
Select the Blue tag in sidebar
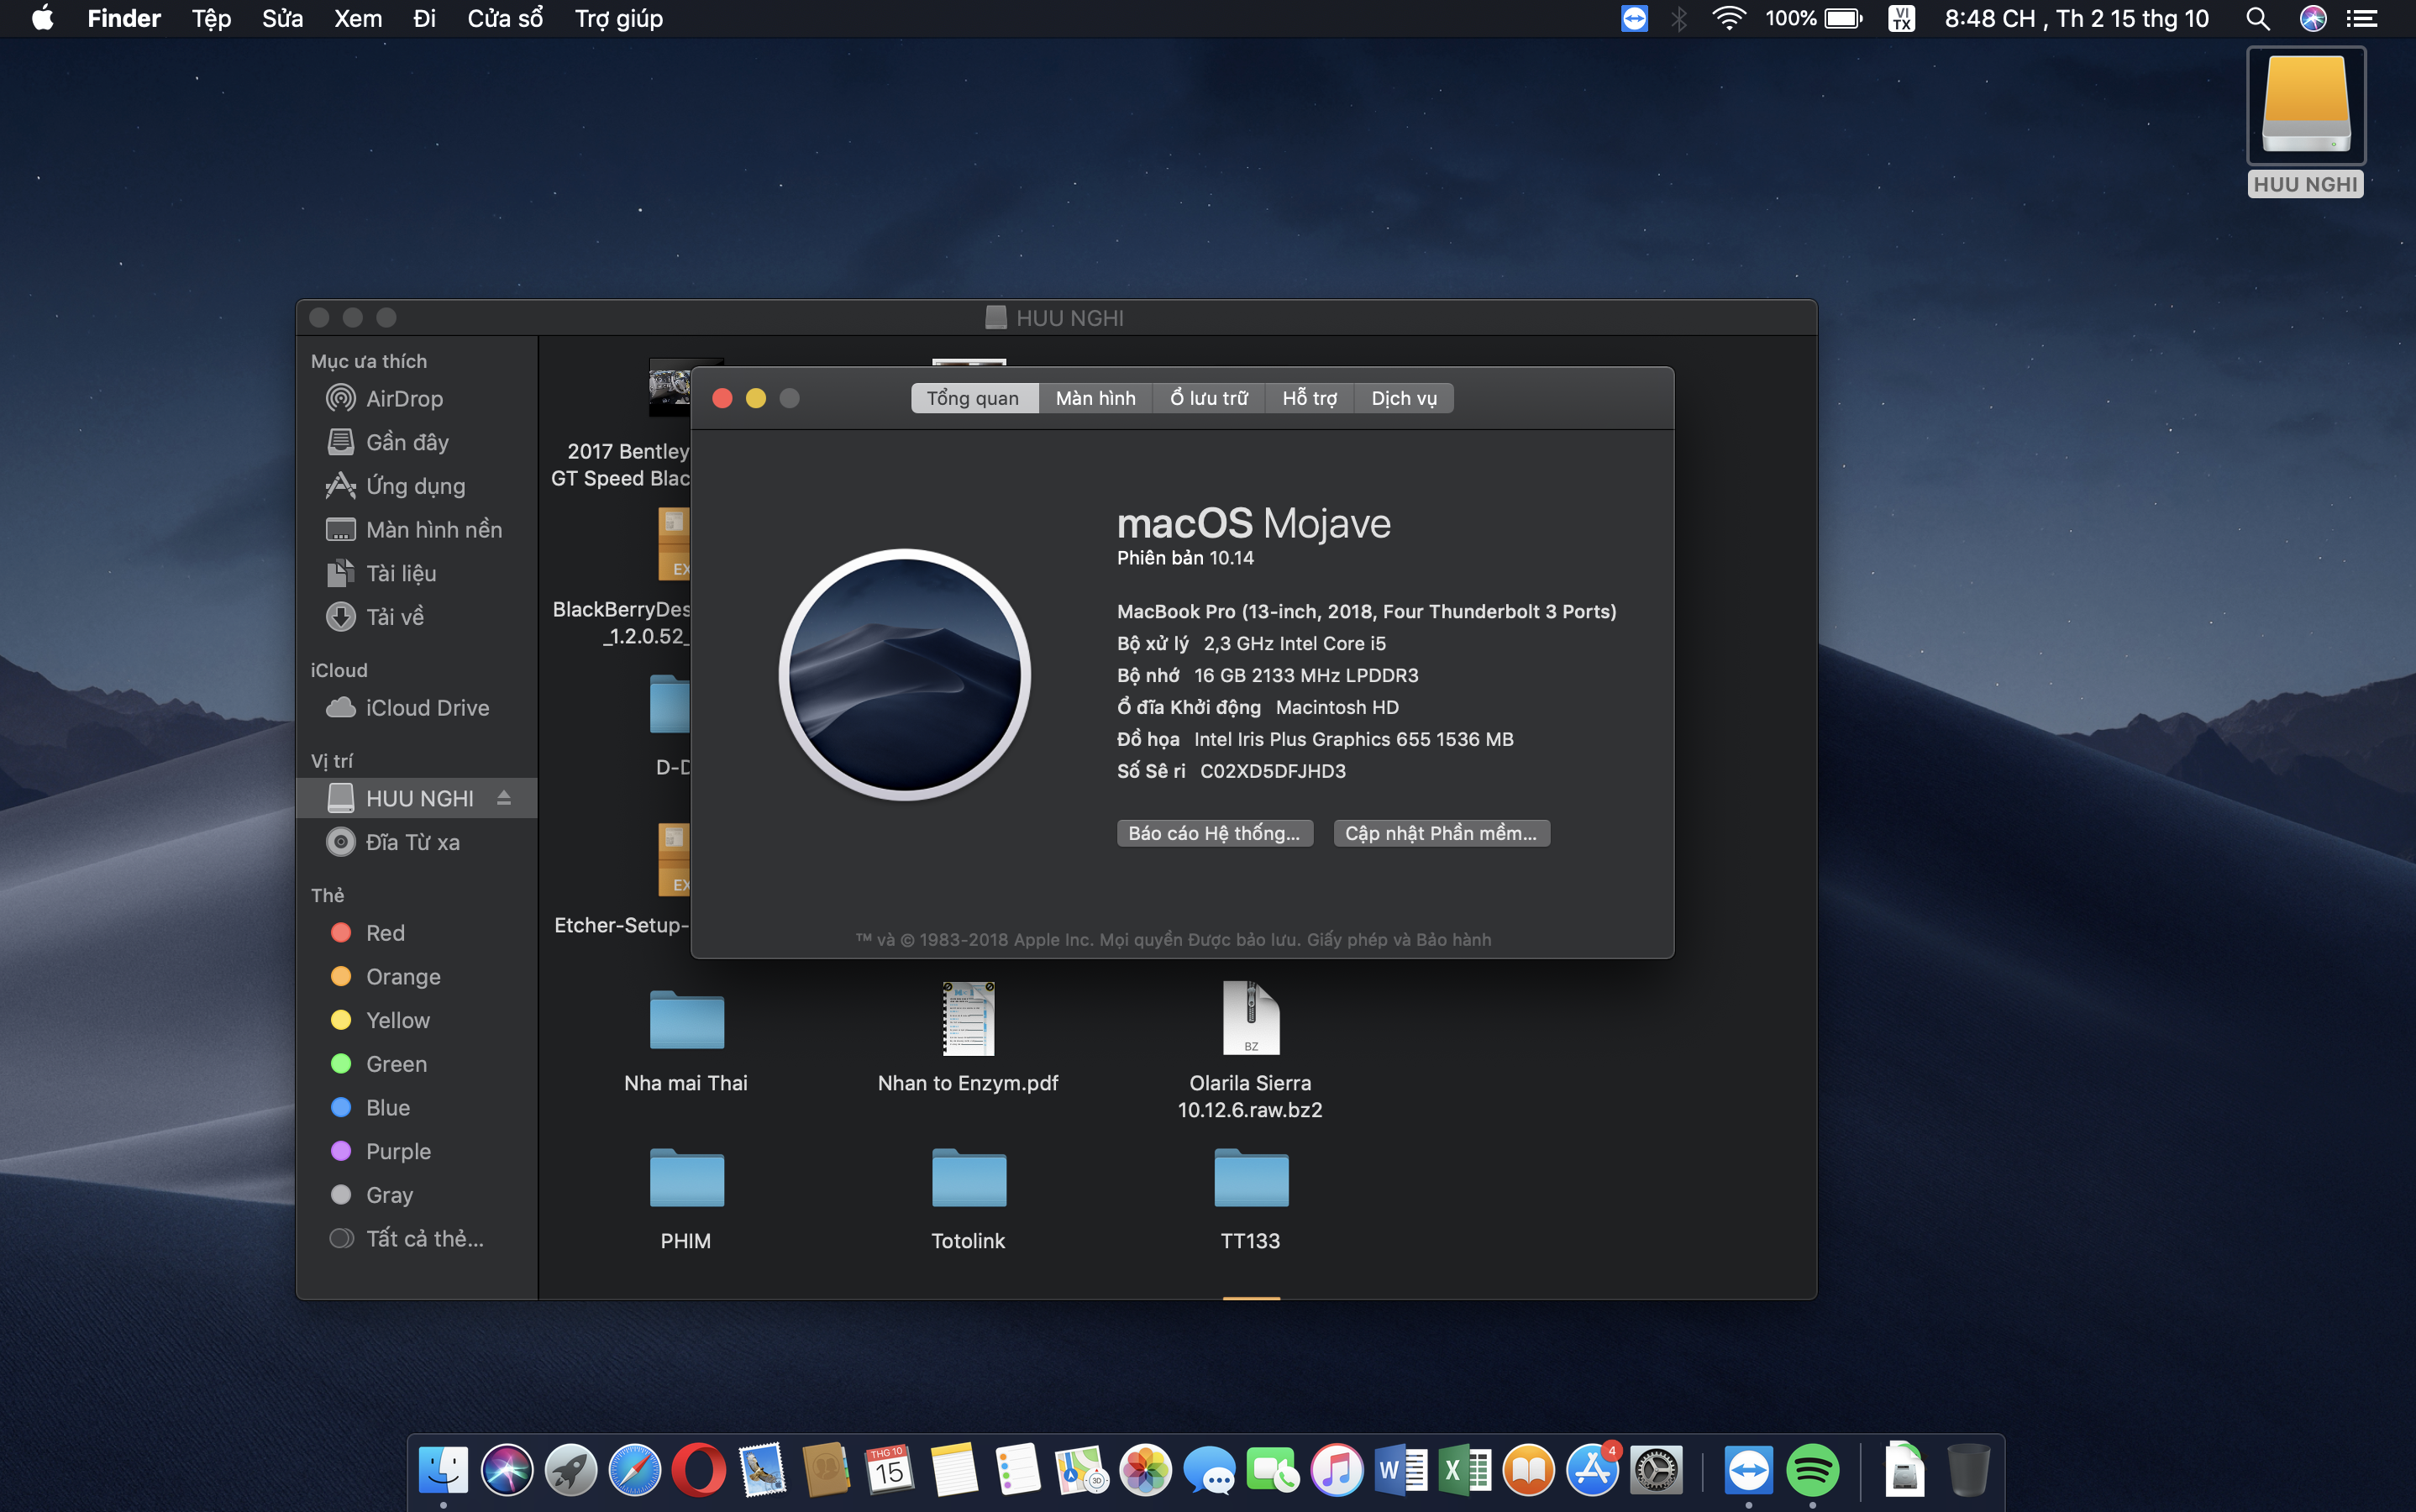[417, 1108]
